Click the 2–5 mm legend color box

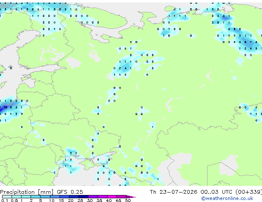[36, 197]
